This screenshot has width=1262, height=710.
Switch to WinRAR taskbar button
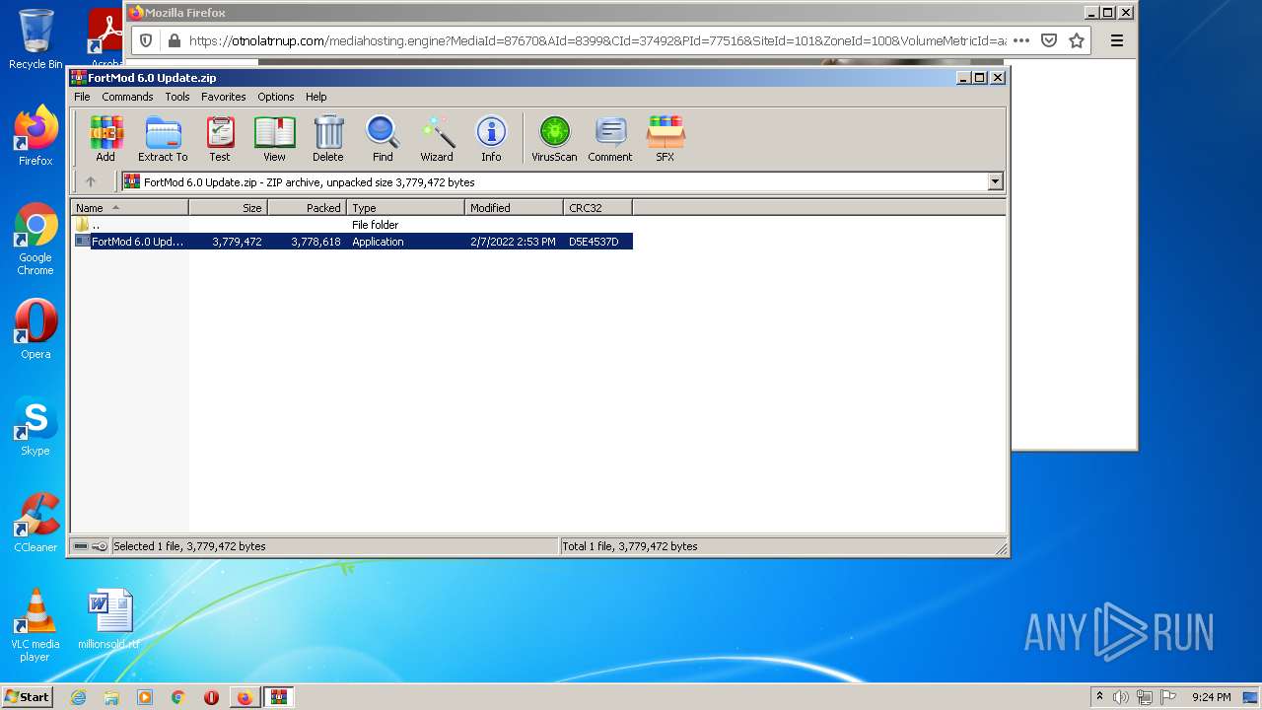279,697
